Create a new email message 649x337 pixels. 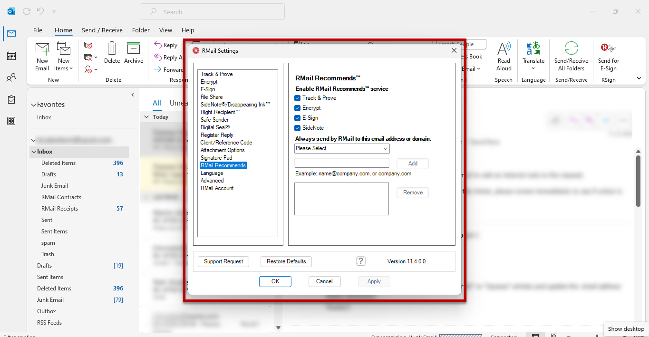[x=42, y=56]
